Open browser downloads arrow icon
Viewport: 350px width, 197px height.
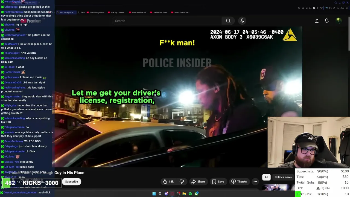(338, 8)
